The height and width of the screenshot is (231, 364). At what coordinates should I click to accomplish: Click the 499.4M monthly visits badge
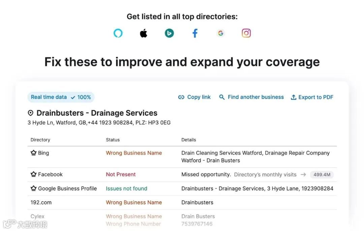(x=322, y=174)
